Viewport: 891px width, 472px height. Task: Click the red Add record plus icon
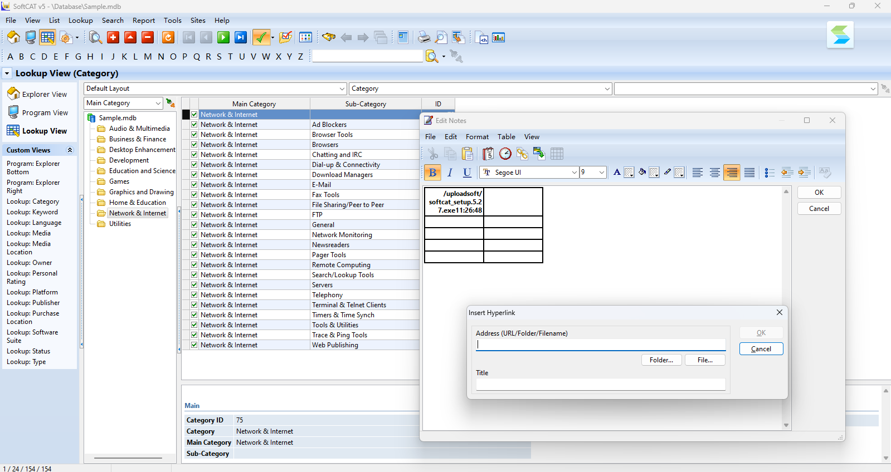[x=113, y=37]
